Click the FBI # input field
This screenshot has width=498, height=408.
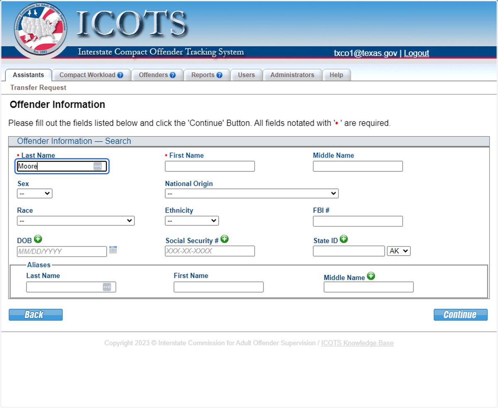point(358,221)
